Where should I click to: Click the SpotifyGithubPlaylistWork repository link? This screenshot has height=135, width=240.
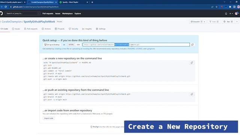pos(39,22)
